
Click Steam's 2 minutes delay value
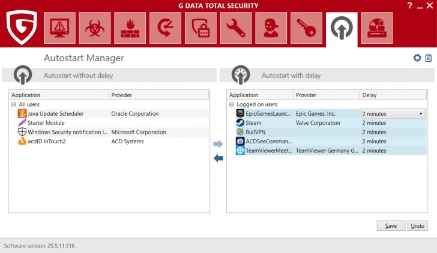pyautogui.click(x=374, y=123)
